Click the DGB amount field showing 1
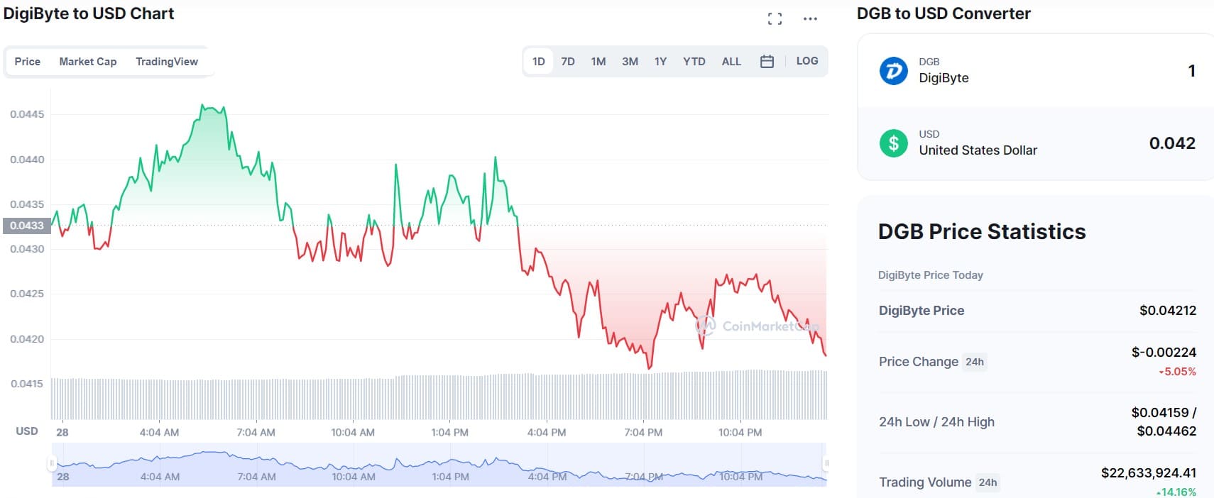Image resolution: width=1214 pixels, height=498 pixels. [x=1191, y=71]
